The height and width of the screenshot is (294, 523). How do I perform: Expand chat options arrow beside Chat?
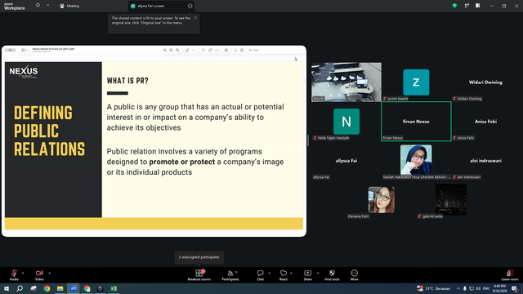(269, 273)
